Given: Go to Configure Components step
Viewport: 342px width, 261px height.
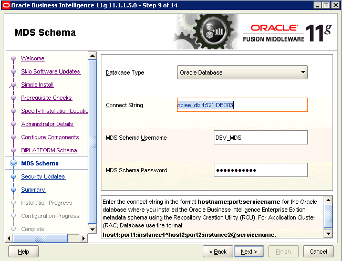Looking at the screenshot, I should click(x=50, y=137).
